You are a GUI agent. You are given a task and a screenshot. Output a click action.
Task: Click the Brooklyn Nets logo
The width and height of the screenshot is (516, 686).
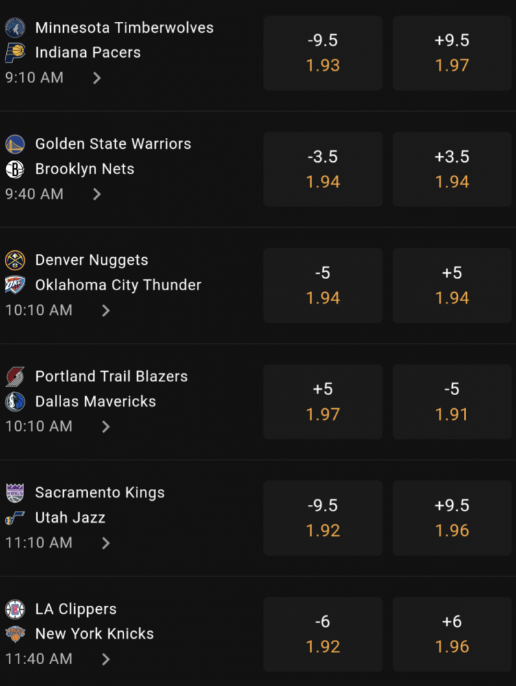pyautogui.click(x=15, y=169)
